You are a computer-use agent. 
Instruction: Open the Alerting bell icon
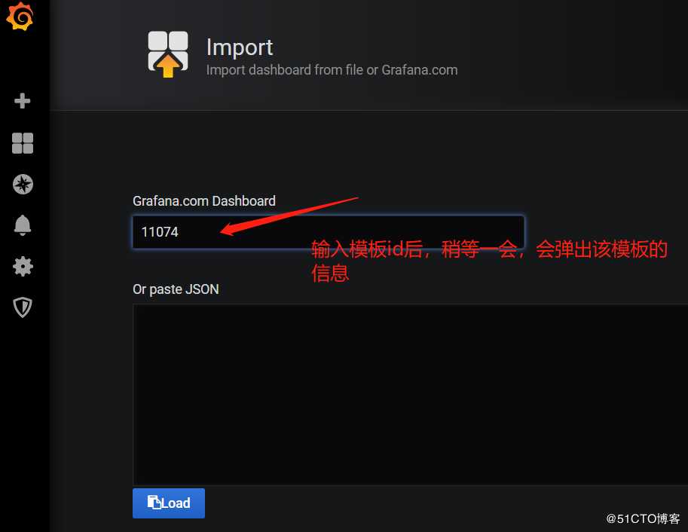tap(23, 225)
